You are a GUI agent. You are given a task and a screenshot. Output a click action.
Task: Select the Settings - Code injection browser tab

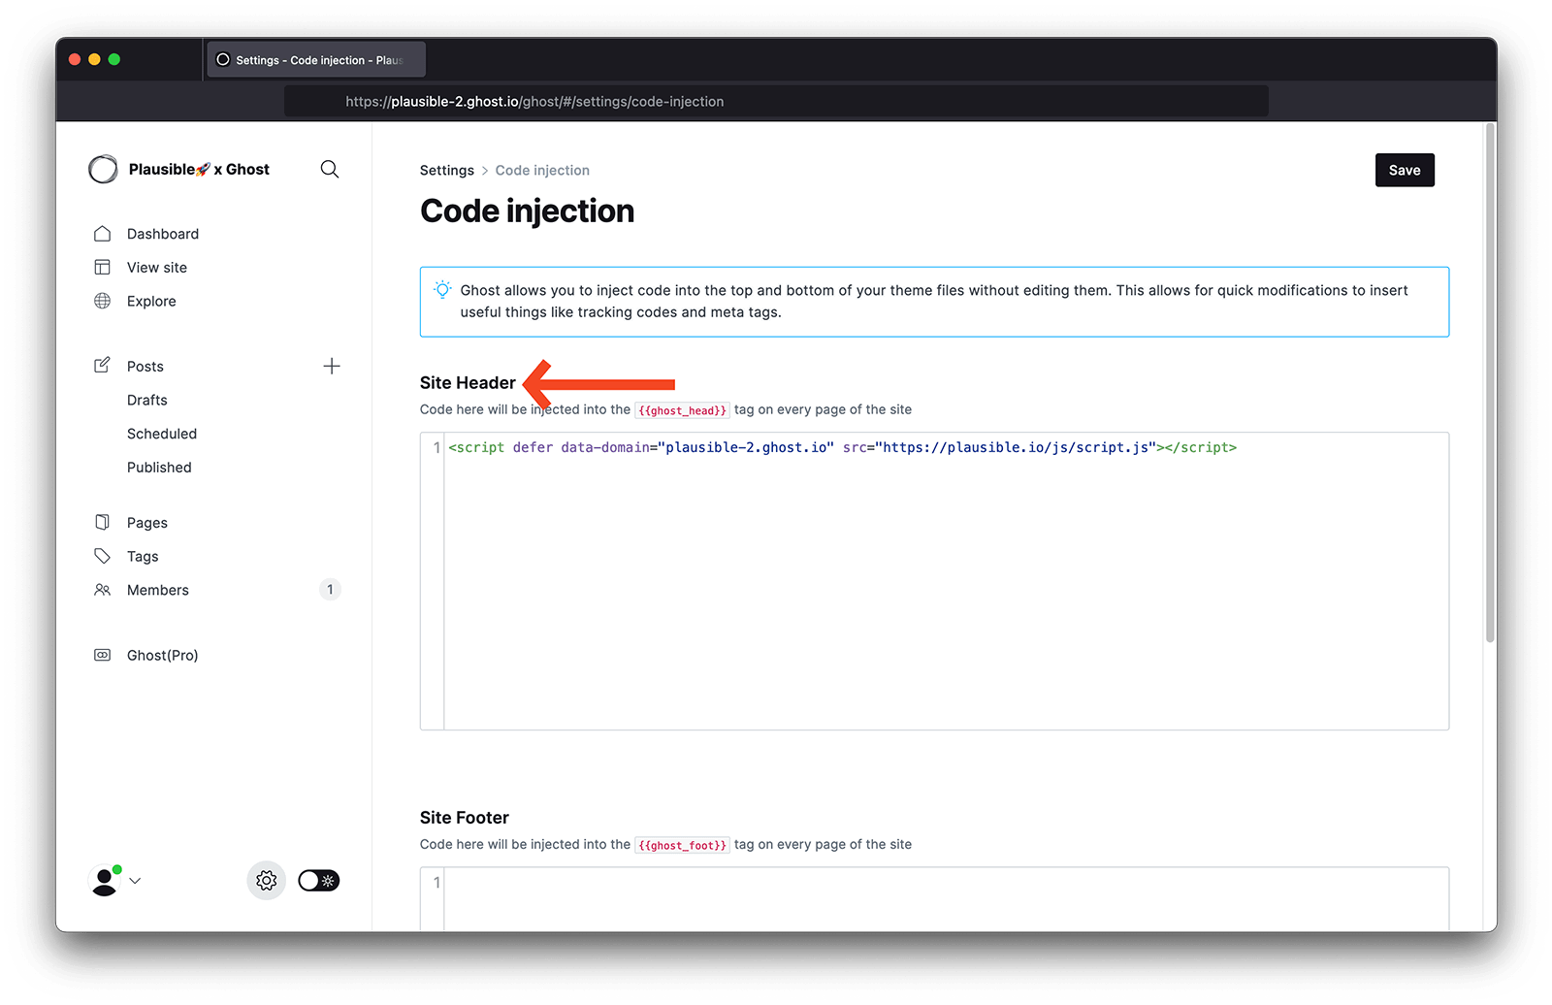[316, 60]
